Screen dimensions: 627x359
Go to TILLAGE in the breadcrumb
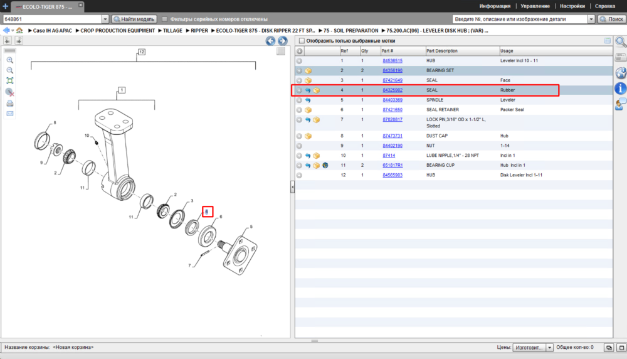tap(172, 30)
